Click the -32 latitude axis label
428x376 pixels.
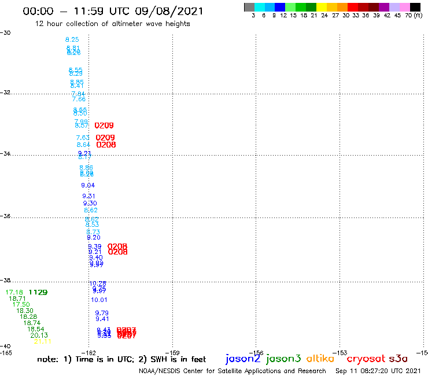coord(5,93)
